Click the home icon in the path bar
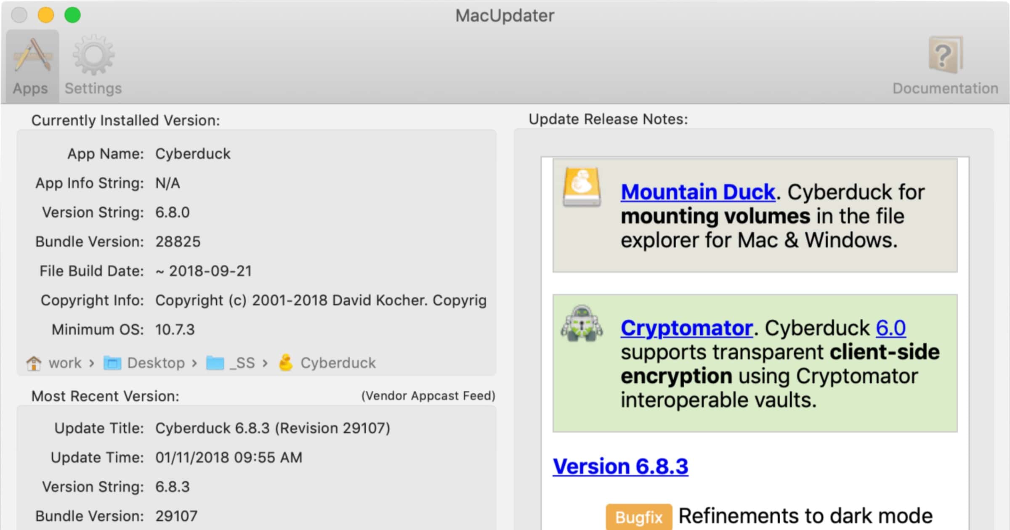The height and width of the screenshot is (530, 1010). tap(34, 363)
